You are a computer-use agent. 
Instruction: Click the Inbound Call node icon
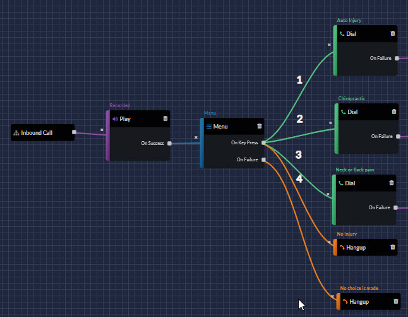coord(16,133)
